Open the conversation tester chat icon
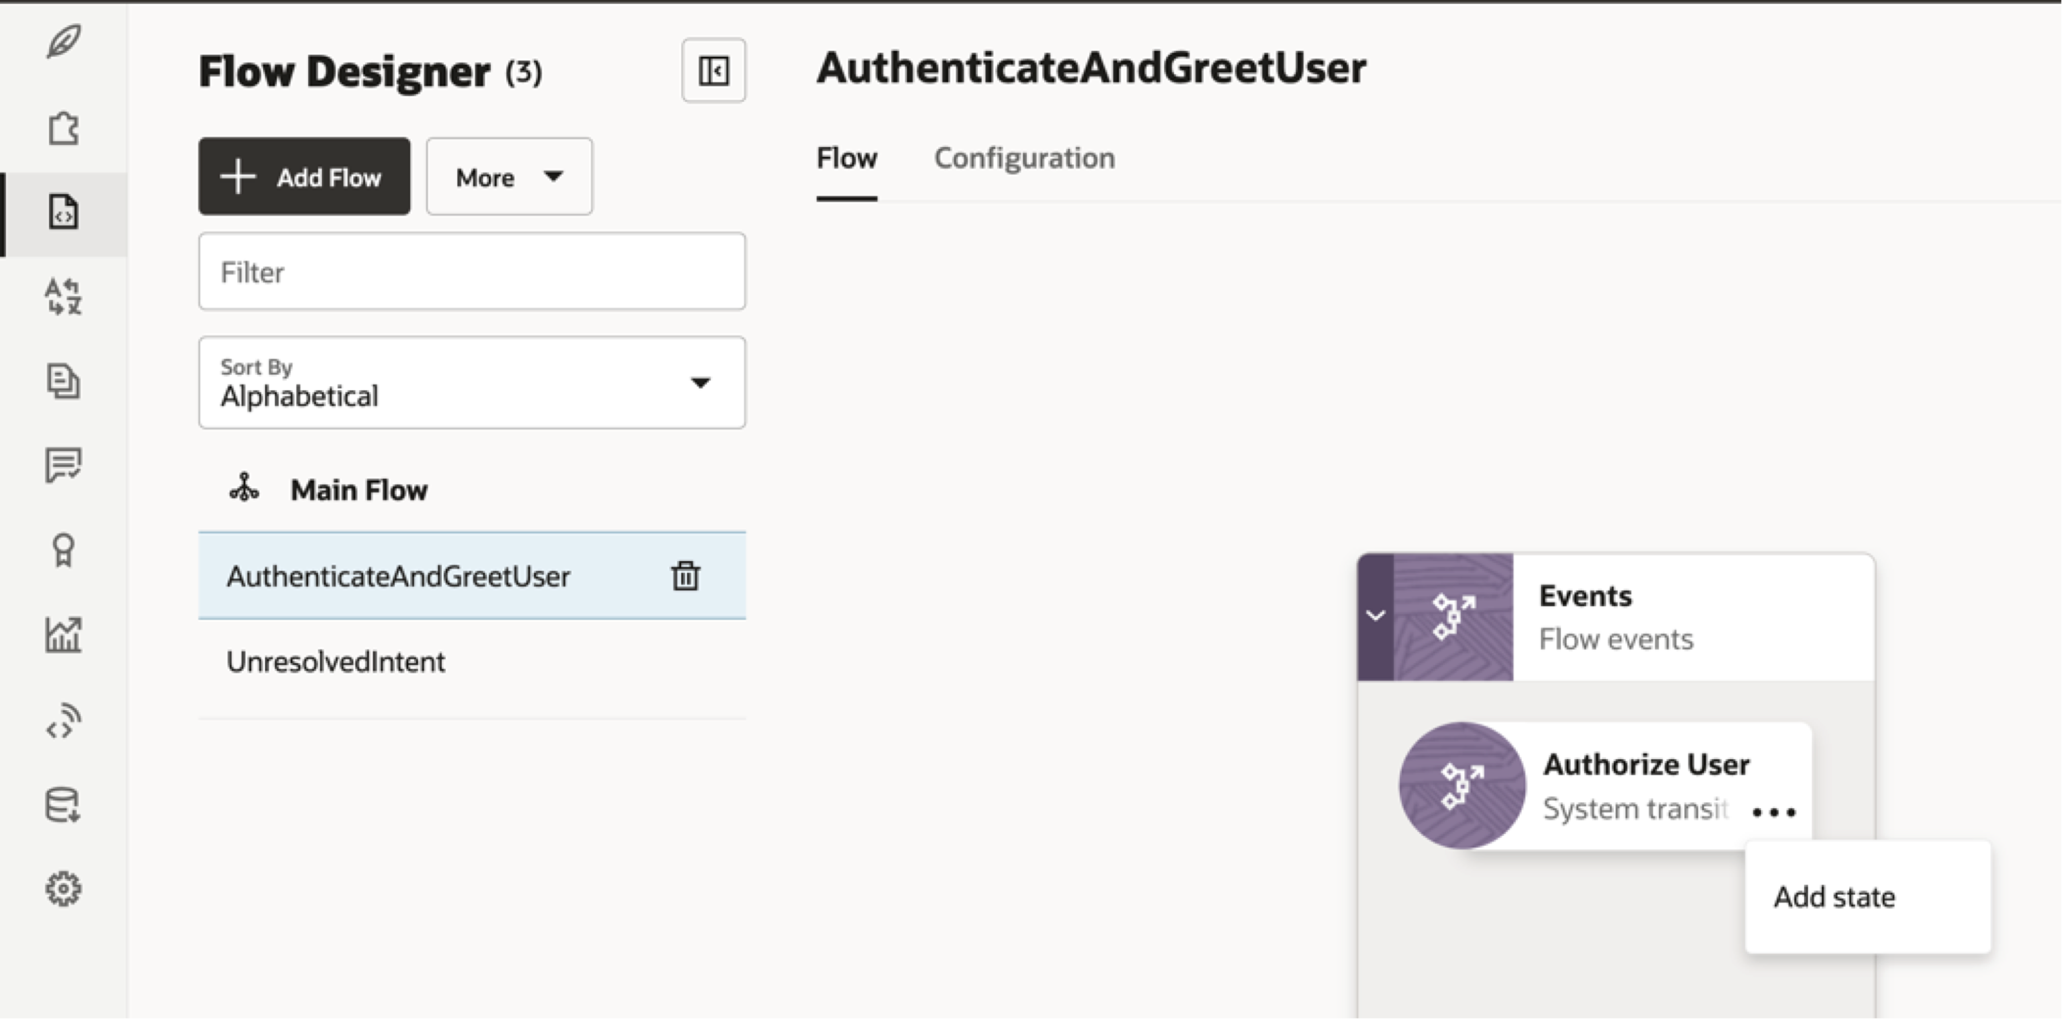Viewport: 2064px width, 1021px height. [x=63, y=465]
